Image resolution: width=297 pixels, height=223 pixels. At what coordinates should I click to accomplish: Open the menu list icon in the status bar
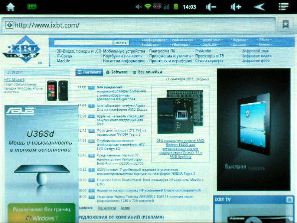point(283,7)
